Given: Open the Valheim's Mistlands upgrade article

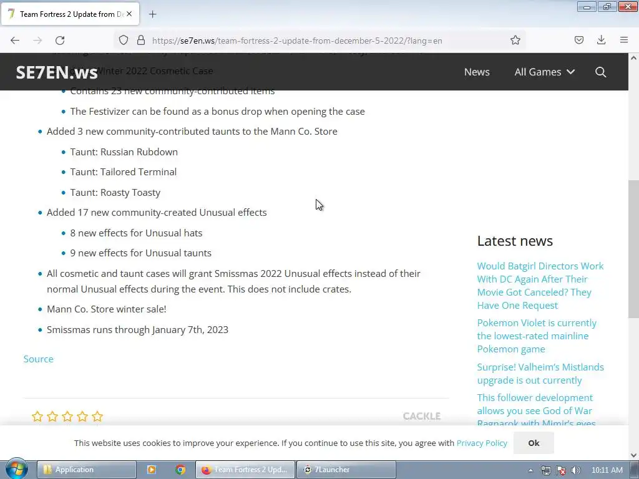Looking at the screenshot, I should coord(540,374).
